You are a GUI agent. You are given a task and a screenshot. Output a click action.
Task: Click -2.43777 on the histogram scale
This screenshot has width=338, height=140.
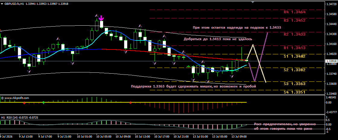click(x=331, y=112)
